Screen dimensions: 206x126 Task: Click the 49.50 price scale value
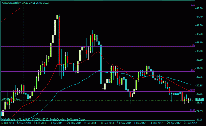pyautogui.click(x=199, y=8)
